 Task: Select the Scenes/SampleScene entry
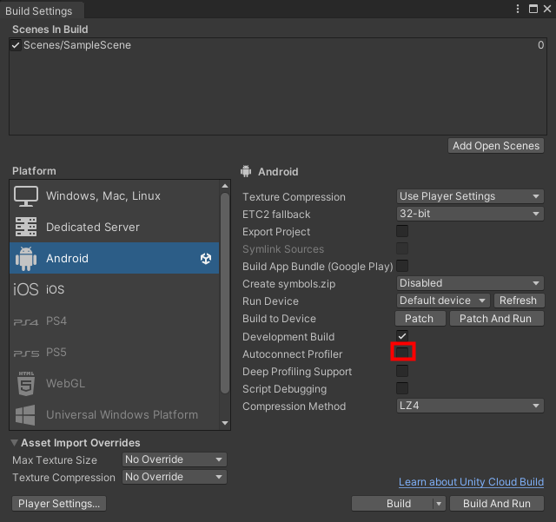[x=278, y=45]
